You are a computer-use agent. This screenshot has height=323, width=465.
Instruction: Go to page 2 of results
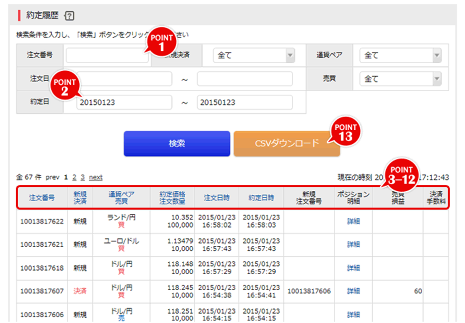click(x=74, y=177)
